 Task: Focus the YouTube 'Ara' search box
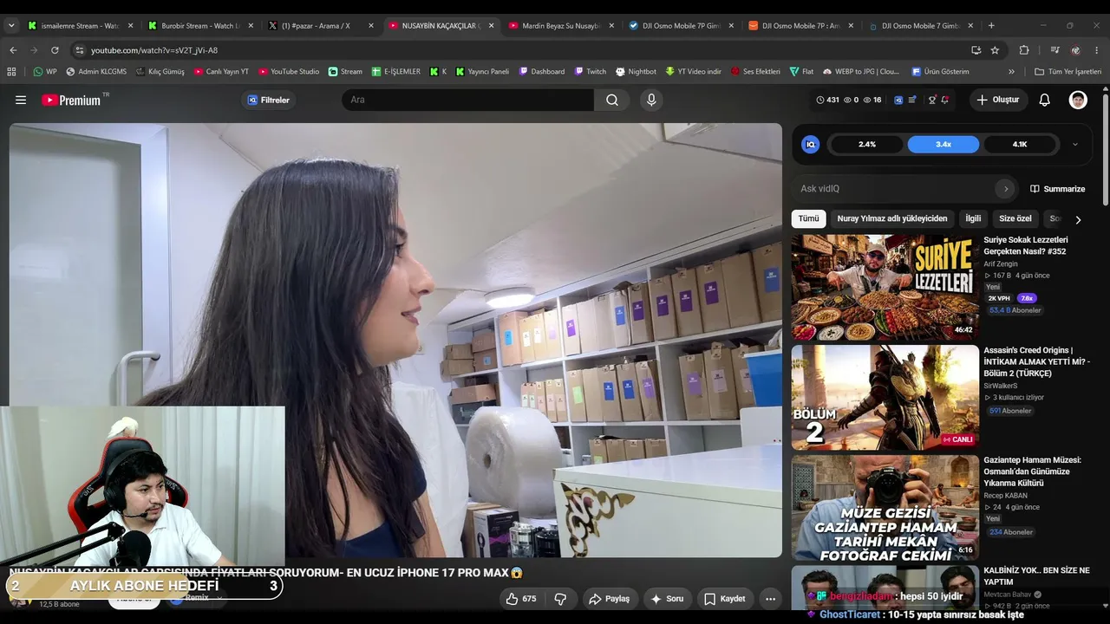point(468,100)
